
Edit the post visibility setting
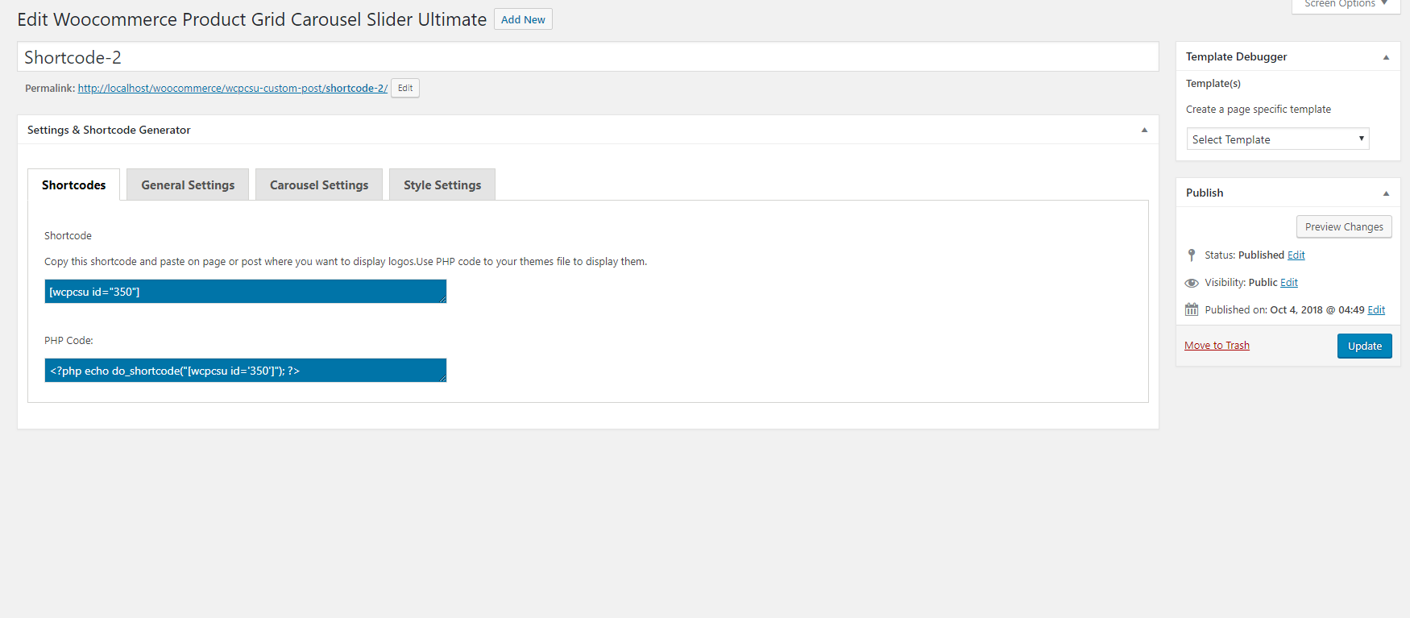click(x=1289, y=283)
